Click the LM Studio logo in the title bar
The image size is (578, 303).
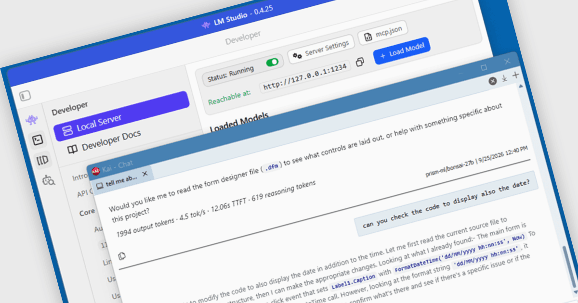(x=206, y=25)
